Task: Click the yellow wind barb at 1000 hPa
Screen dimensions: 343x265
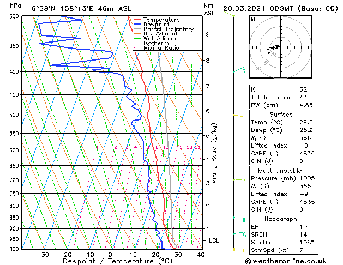Action: pyautogui.click(x=239, y=250)
